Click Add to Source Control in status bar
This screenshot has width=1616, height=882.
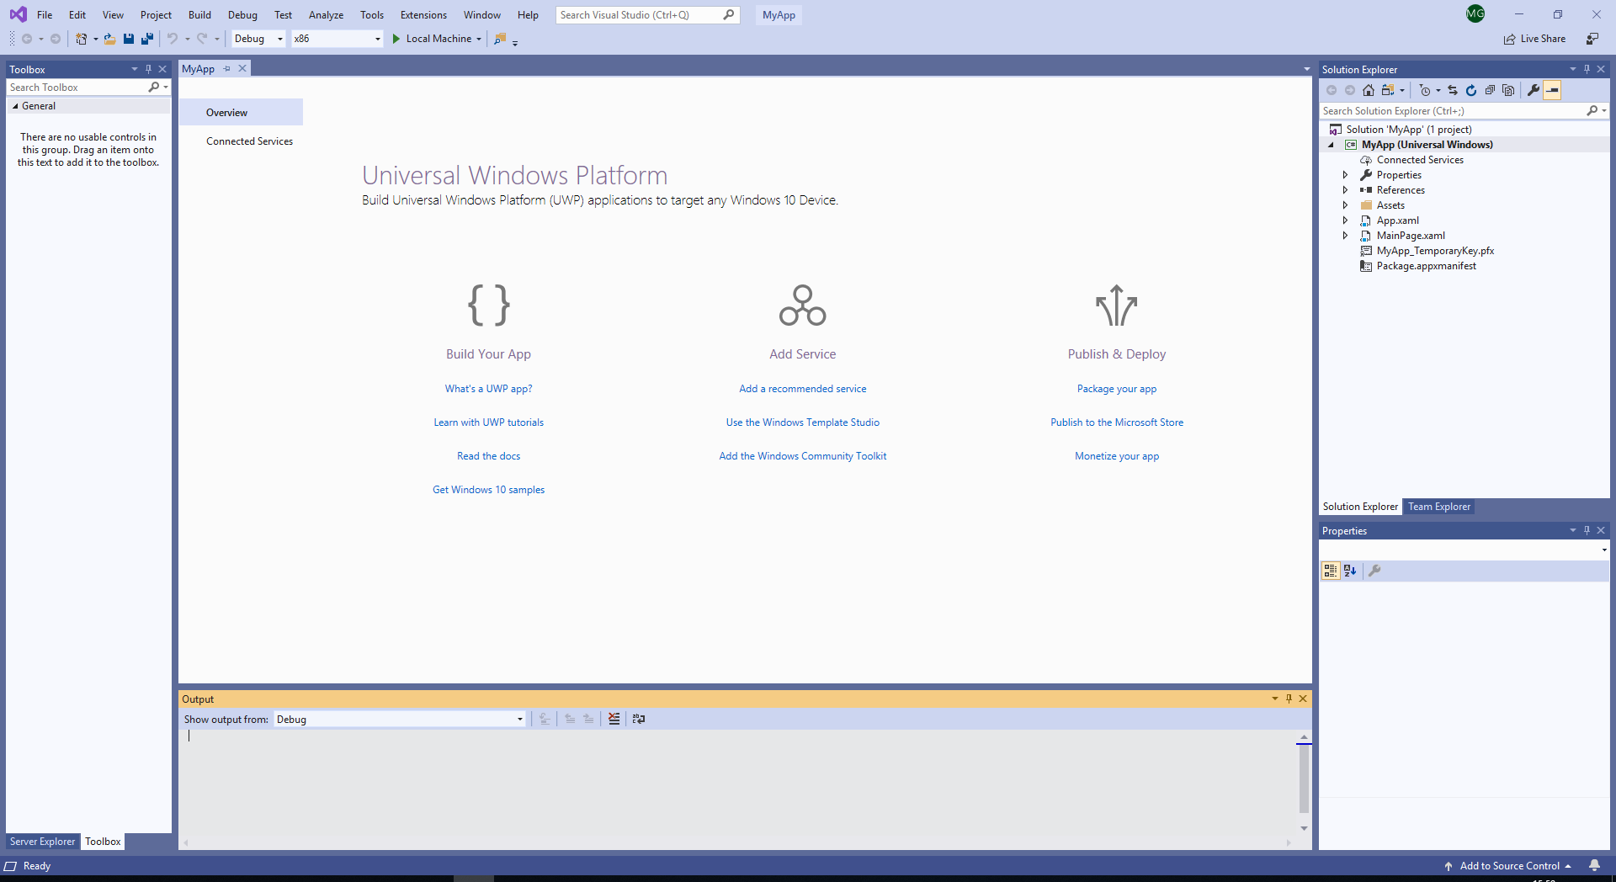(1508, 865)
